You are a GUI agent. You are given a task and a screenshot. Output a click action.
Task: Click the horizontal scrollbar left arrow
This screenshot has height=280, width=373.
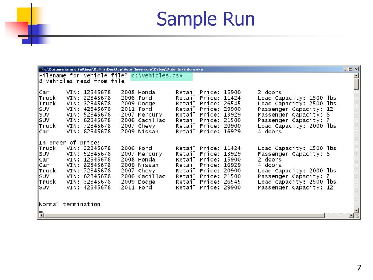pos(41,215)
